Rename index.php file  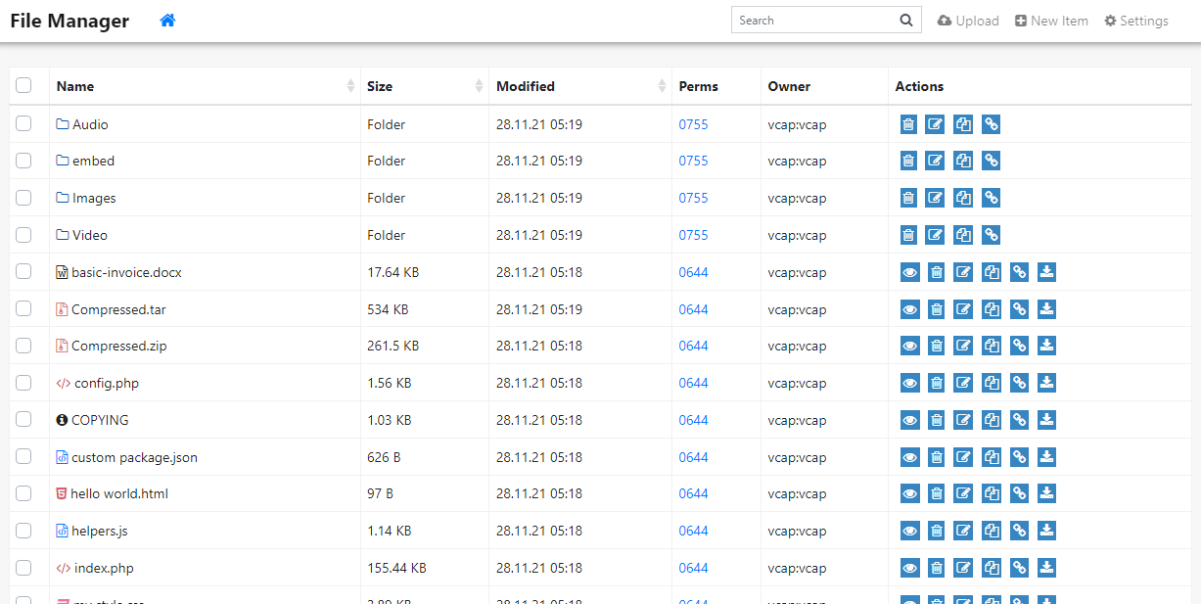[963, 568]
